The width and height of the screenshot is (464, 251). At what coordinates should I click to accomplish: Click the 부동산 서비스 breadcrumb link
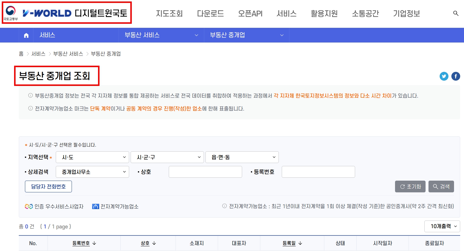tap(68, 54)
